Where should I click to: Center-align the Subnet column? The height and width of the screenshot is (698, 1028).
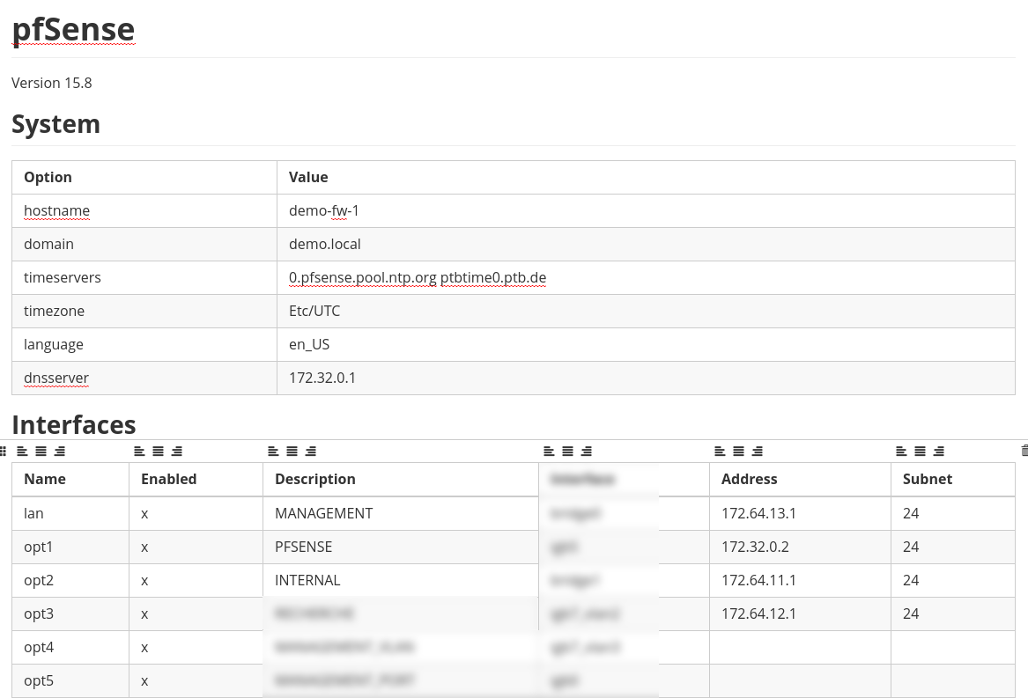[920, 451]
